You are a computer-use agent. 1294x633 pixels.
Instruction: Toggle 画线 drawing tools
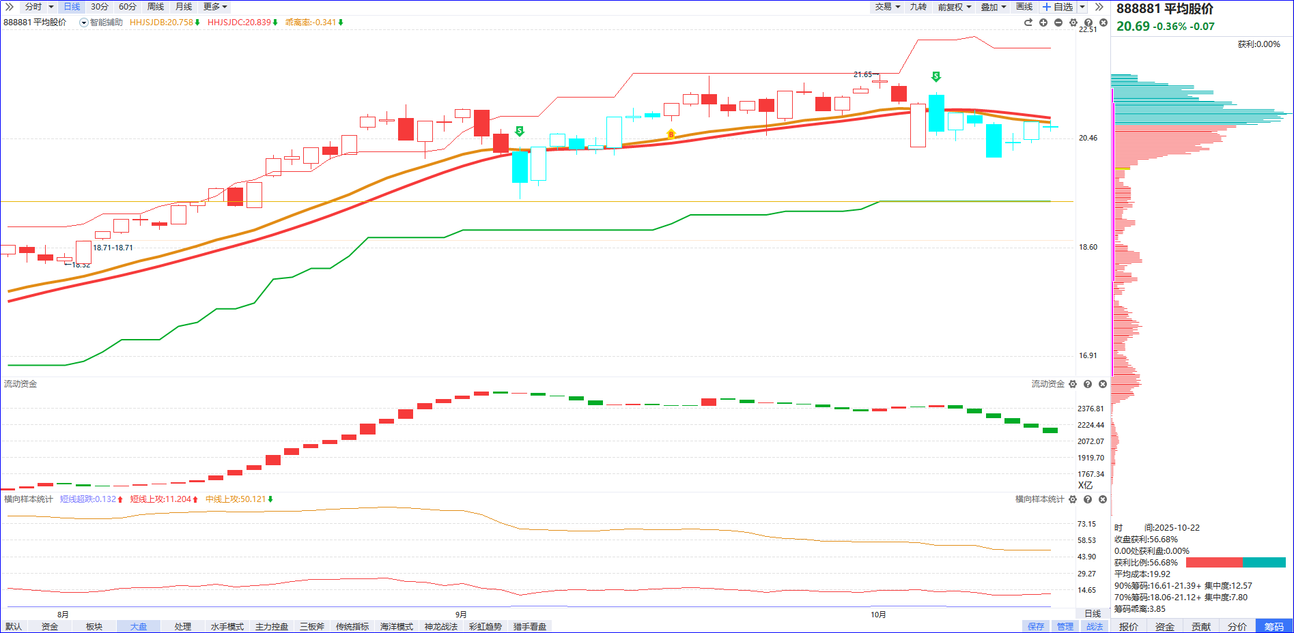click(1024, 7)
